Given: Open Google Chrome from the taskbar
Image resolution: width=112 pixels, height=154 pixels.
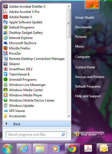Looking at the screenshot, I should click(x=72, y=149).
